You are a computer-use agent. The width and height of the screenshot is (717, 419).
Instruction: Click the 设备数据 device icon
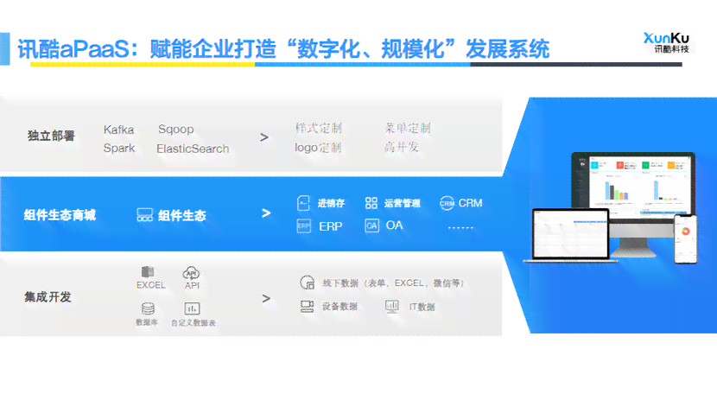click(x=308, y=306)
